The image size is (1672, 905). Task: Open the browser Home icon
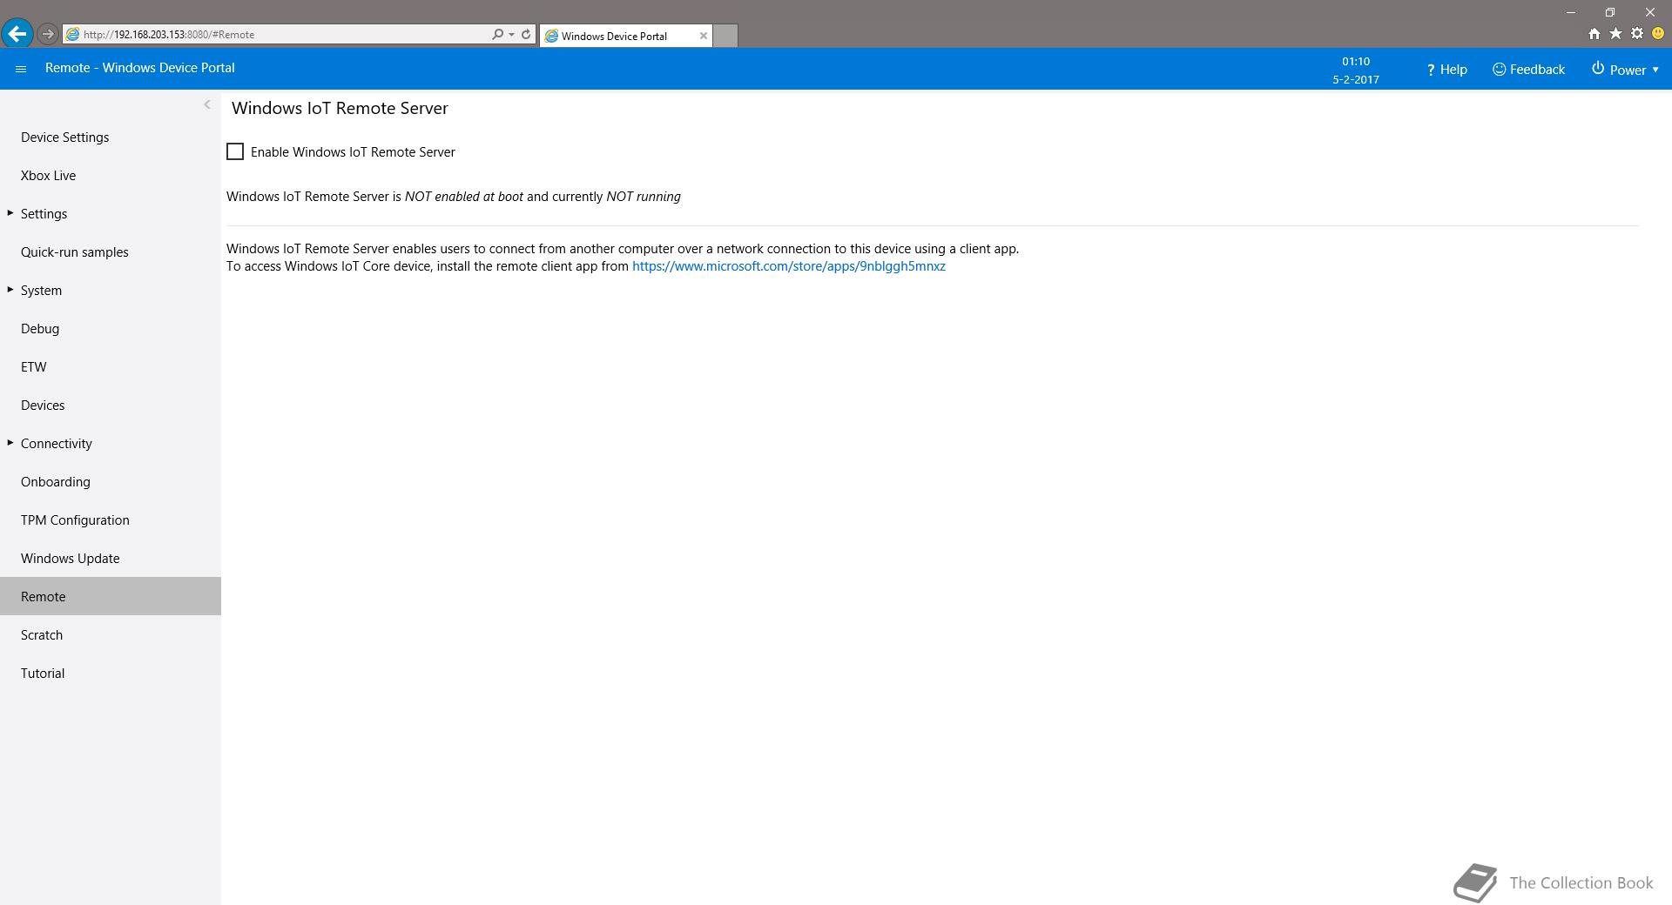1594,34
